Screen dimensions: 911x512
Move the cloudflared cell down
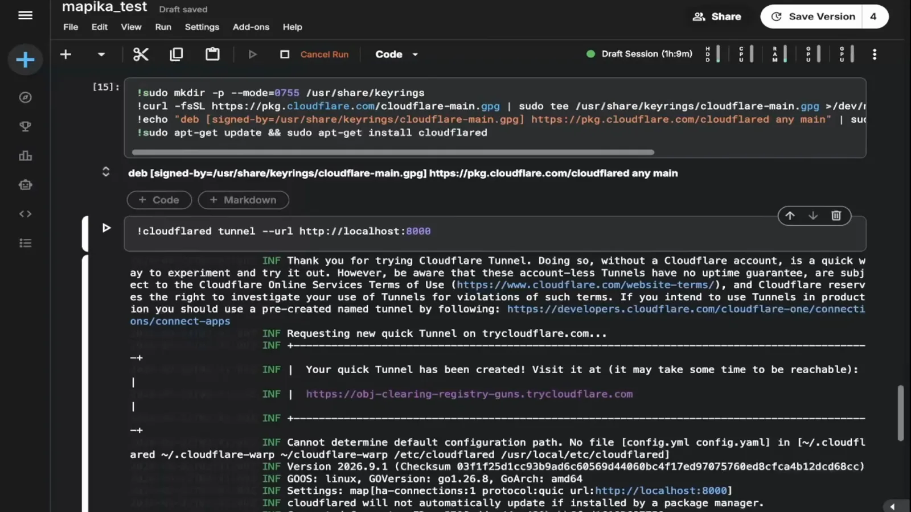point(813,216)
